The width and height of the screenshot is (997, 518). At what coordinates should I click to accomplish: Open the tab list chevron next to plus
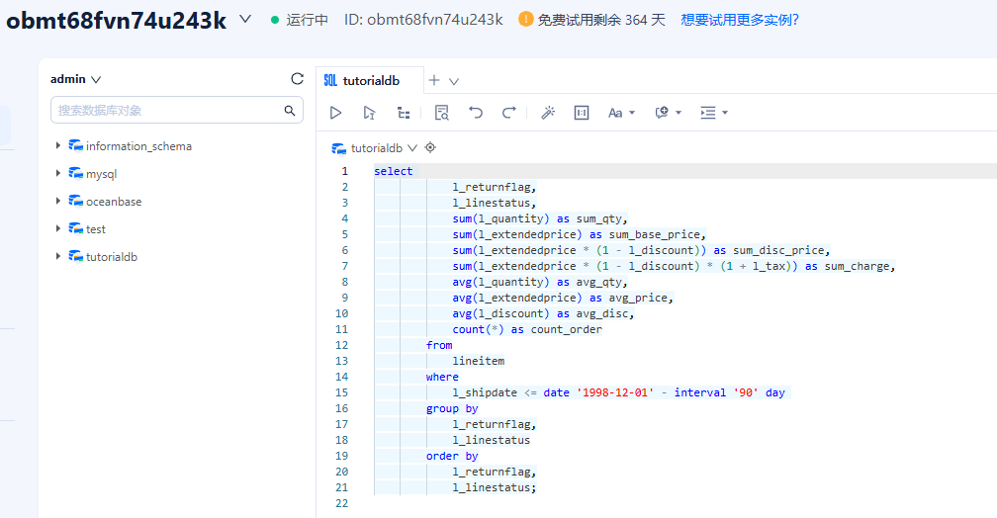tap(454, 81)
